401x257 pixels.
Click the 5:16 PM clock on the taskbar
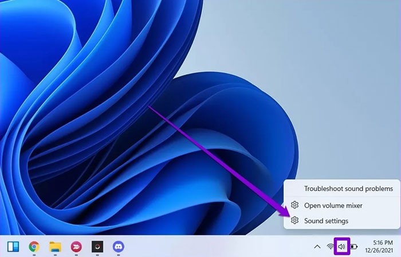[380, 243]
